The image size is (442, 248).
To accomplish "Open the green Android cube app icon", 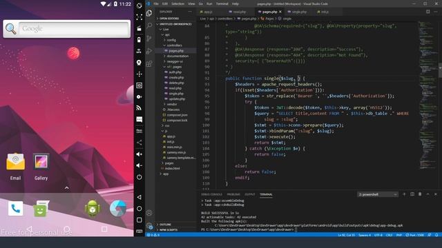I will coord(93,209).
